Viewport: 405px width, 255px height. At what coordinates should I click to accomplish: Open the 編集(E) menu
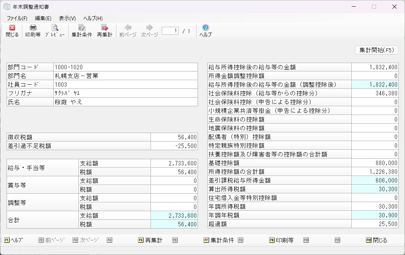click(x=43, y=18)
